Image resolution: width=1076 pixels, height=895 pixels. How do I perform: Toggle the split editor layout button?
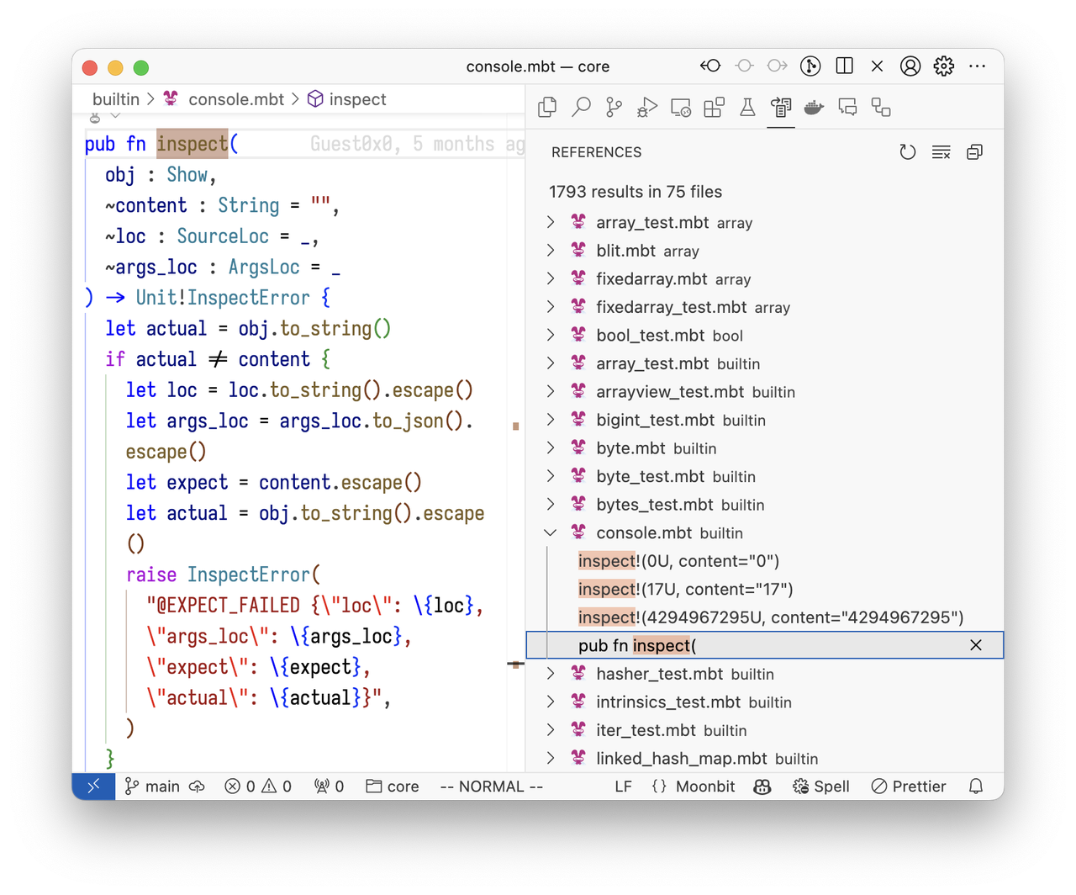(844, 66)
